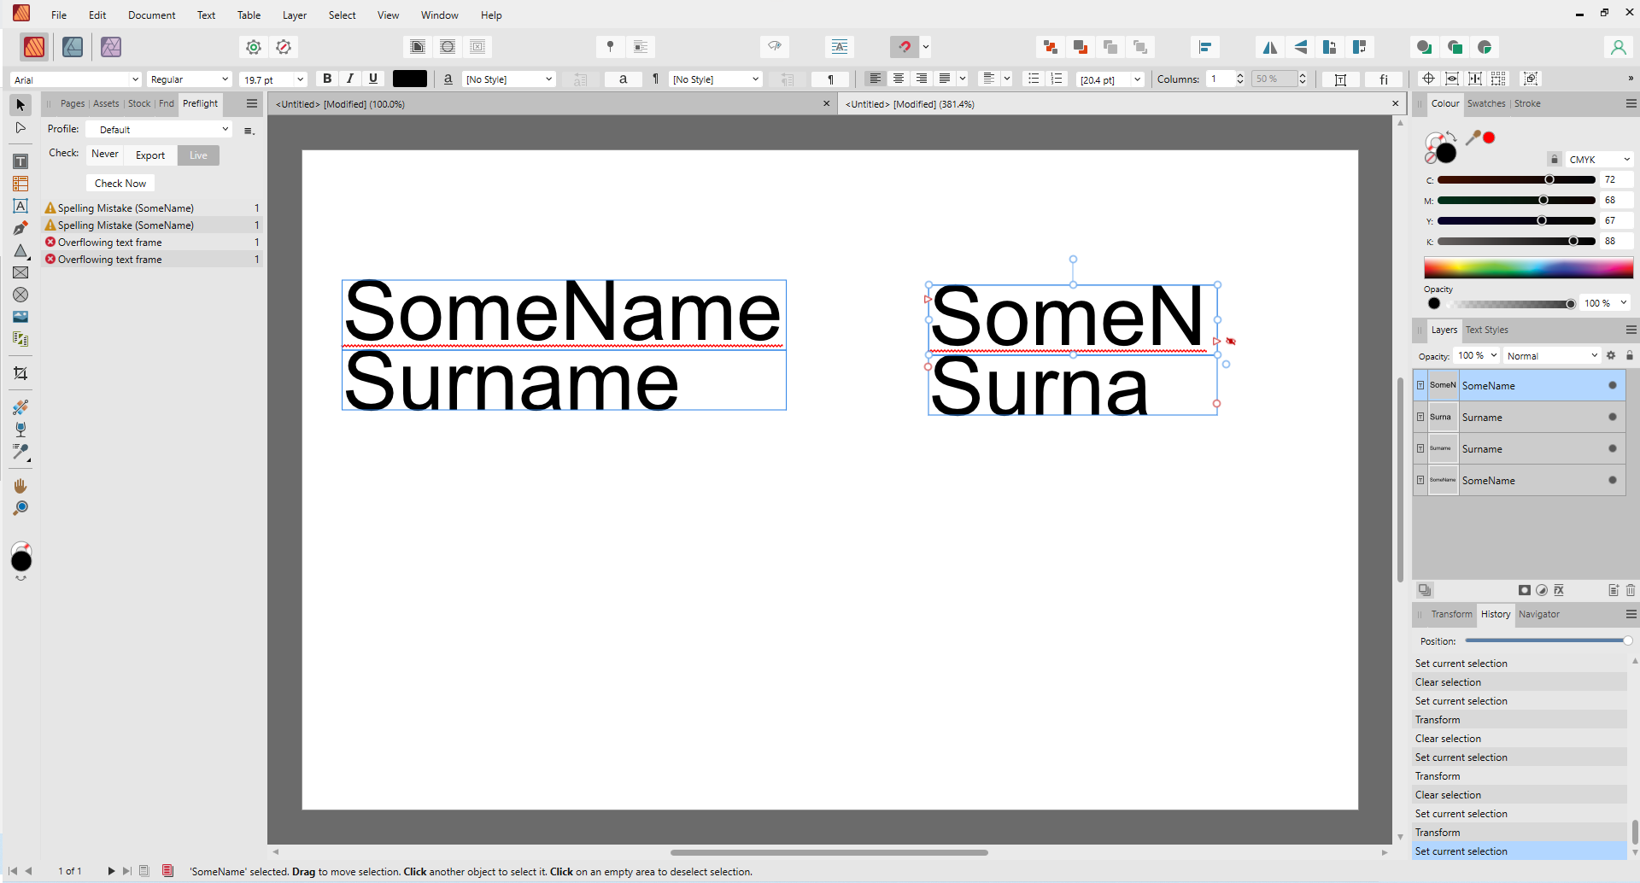
Task: Toggle visibility of top SomeName layer
Action: pyautogui.click(x=1613, y=385)
